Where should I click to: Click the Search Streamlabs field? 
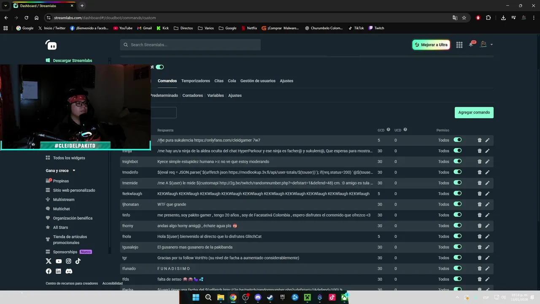[x=190, y=45]
